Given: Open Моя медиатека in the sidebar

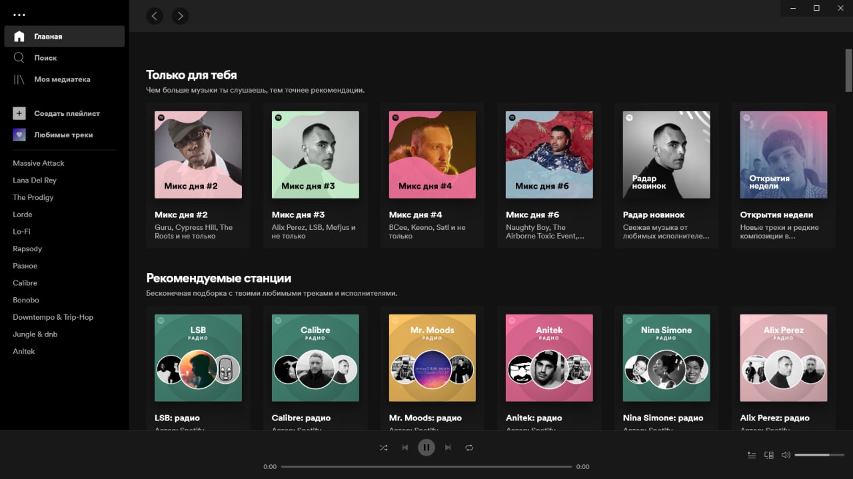Looking at the screenshot, I should 62,79.
